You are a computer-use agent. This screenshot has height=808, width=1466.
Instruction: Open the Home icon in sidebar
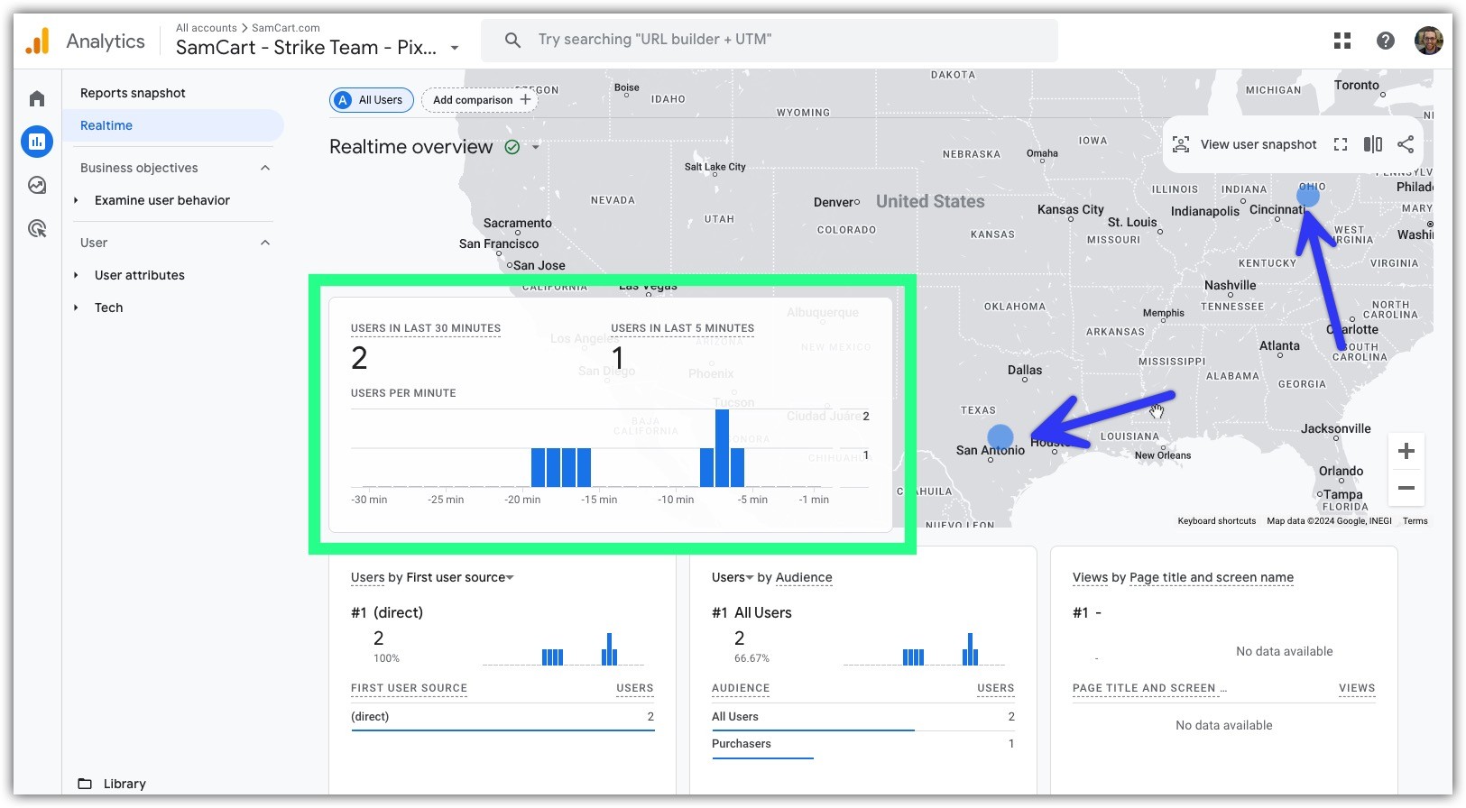37,98
